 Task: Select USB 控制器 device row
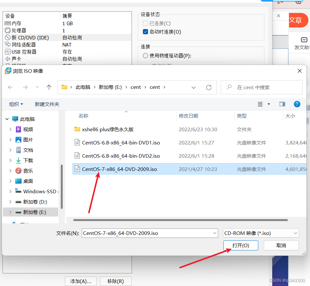click(x=67, y=52)
